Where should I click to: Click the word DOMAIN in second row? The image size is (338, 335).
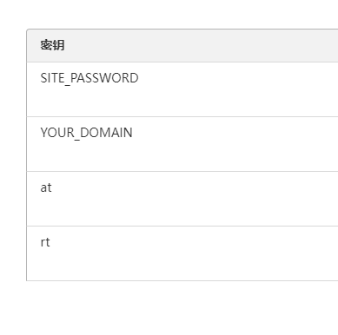coord(106,133)
